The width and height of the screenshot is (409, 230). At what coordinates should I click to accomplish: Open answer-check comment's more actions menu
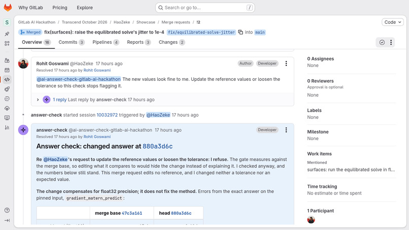tap(286, 130)
